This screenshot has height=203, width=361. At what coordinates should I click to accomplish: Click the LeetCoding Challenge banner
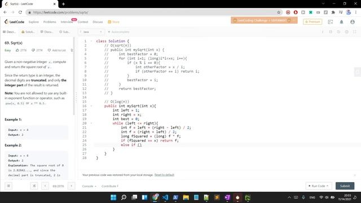tap(264, 20)
